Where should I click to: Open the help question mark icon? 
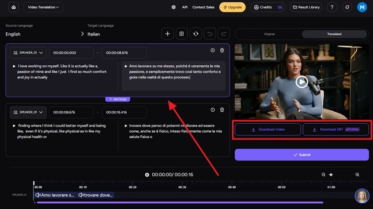[x=332, y=7]
